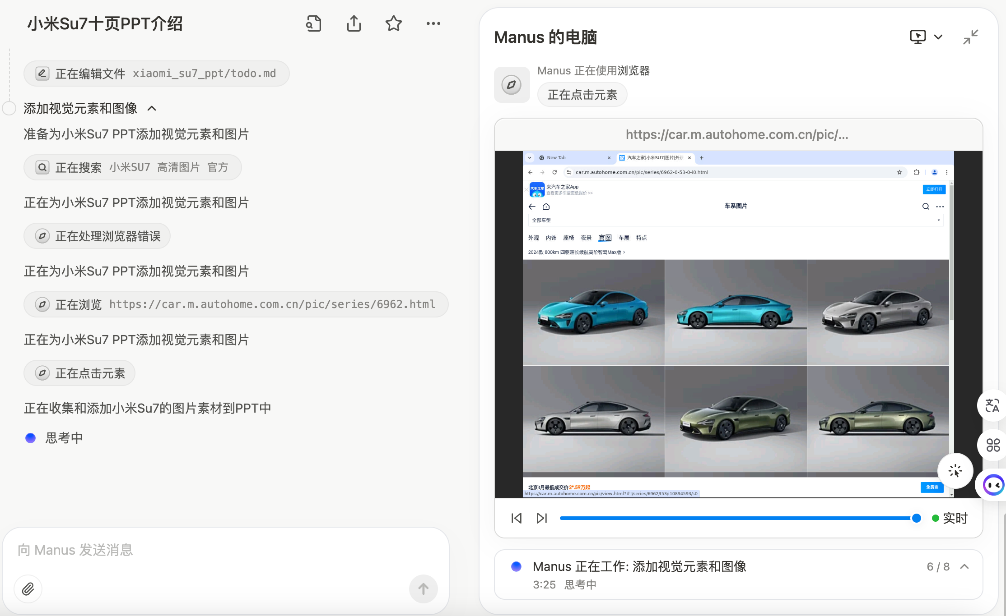Collapse the '添加视觉元素和图像' step section

pos(152,108)
